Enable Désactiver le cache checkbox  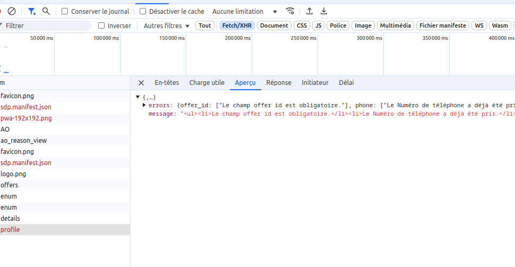click(x=143, y=11)
